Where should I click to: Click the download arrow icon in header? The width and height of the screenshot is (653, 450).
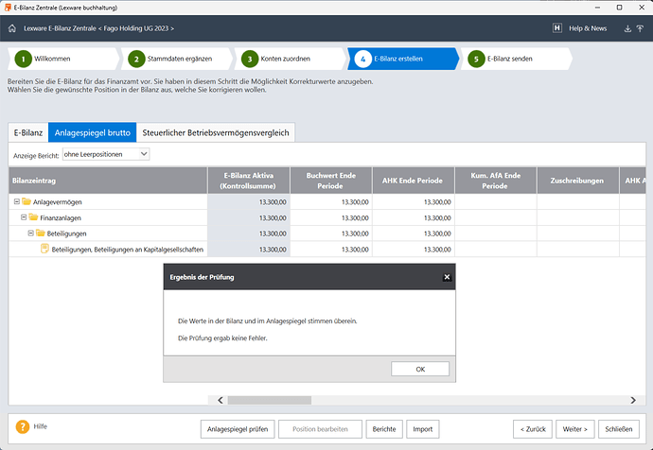627,28
